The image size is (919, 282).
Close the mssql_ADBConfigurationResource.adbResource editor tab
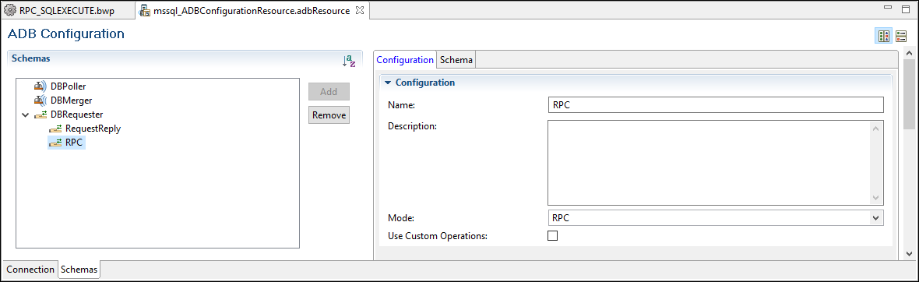coord(361,11)
